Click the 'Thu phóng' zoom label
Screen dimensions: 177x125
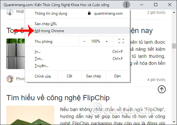[x=44, y=42]
